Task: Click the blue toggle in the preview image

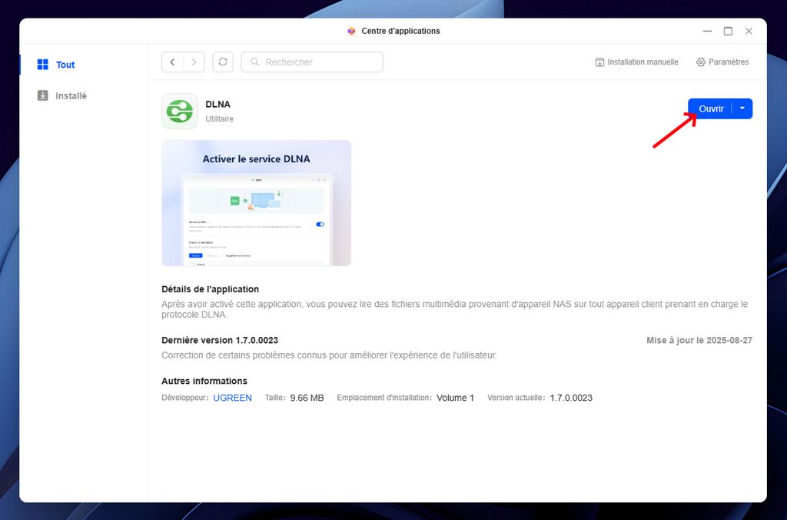Action: (x=320, y=224)
